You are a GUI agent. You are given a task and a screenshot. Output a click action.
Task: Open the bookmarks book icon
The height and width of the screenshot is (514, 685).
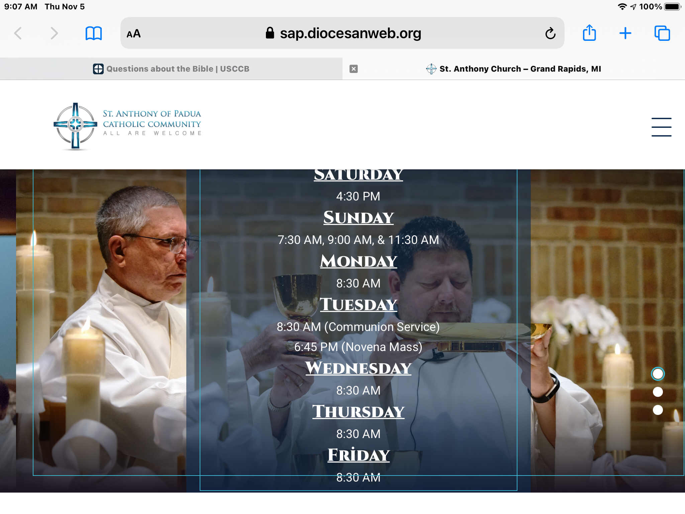(x=94, y=33)
